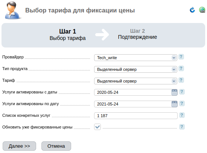Toggle Обновить уже фиксированные цены checkbox
Image resolution: width=207 pixels, height=153 pixels.
[97, 127]
